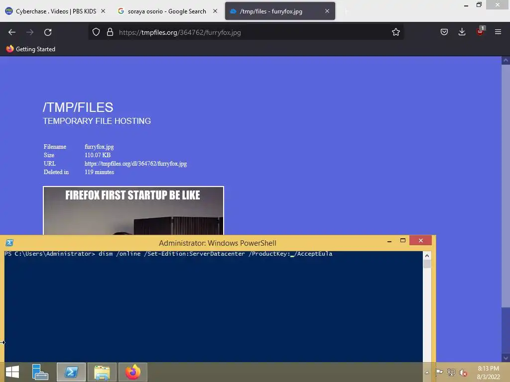Open the Firefox hamburger application menu
The height and width of the screenshot is (382, 510).
coord(498,32)
